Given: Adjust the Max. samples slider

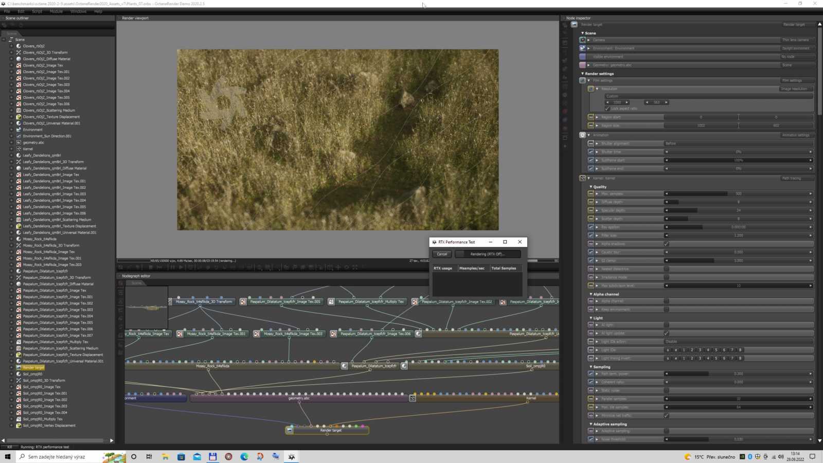Looking at the screenshot, I should click(738, 194).
